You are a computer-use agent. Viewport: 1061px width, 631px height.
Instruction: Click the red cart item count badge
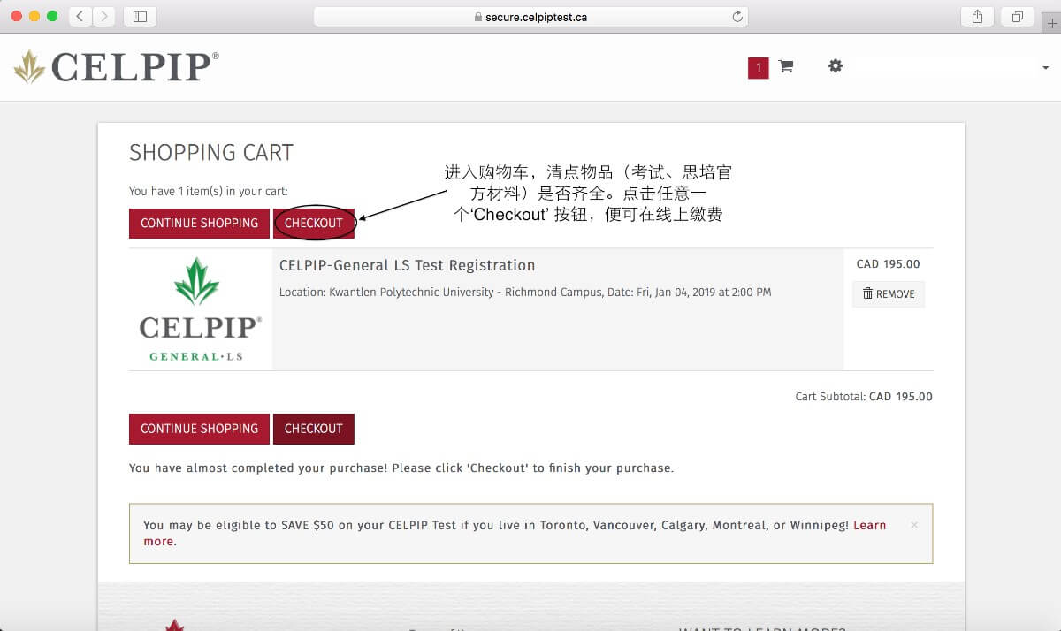[x=758, y=67]
